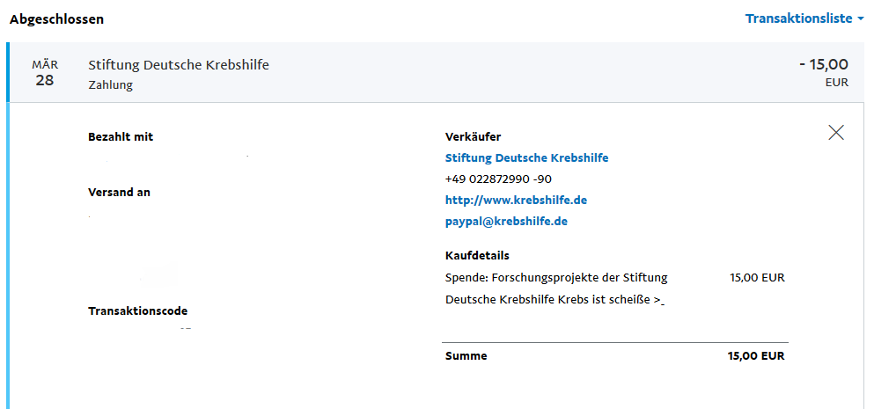Click the Spende: Forschungsprojekte item description

pyautogui.click(x=556, y=288)
